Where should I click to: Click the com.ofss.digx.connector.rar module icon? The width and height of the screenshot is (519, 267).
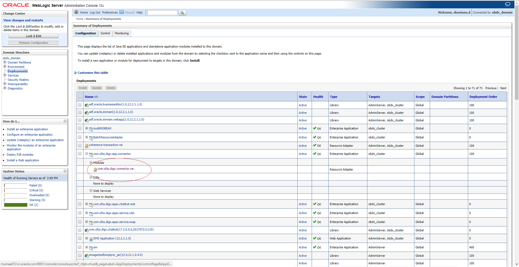click(x=95, y=170)
